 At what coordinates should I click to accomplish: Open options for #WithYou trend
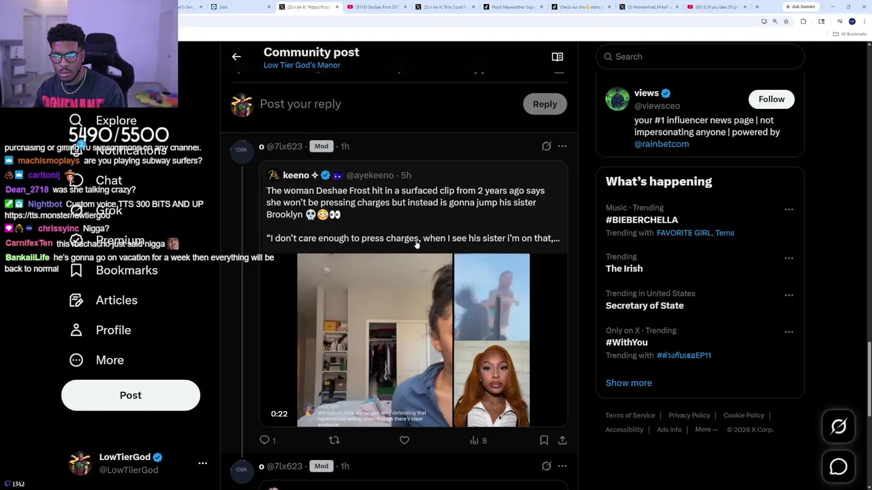click(x=789, y=331)
